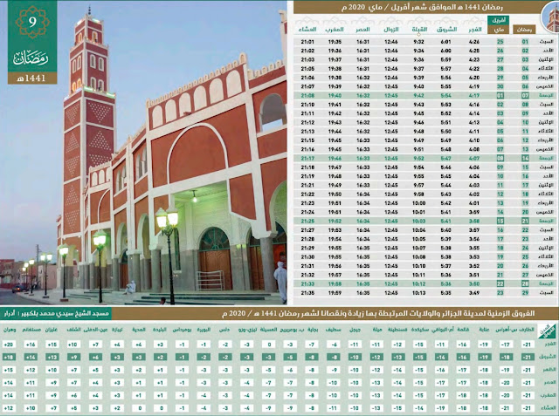The width and height of the screenshot is (559, 416).
Task: Click the Qibla time 9:32
Action: 419,42
